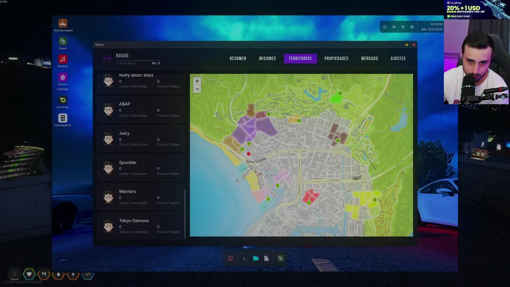Click the A$AP gang avatar
The width and height of the screenshot is (510, 287).
click(x=108, y=110)
